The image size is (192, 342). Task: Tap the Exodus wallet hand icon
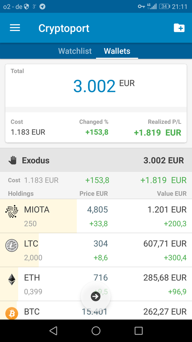tap(13, 160)
